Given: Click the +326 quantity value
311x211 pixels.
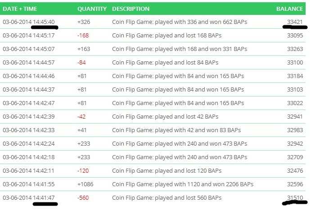Looking at the screenshot, I should (84, 22).
